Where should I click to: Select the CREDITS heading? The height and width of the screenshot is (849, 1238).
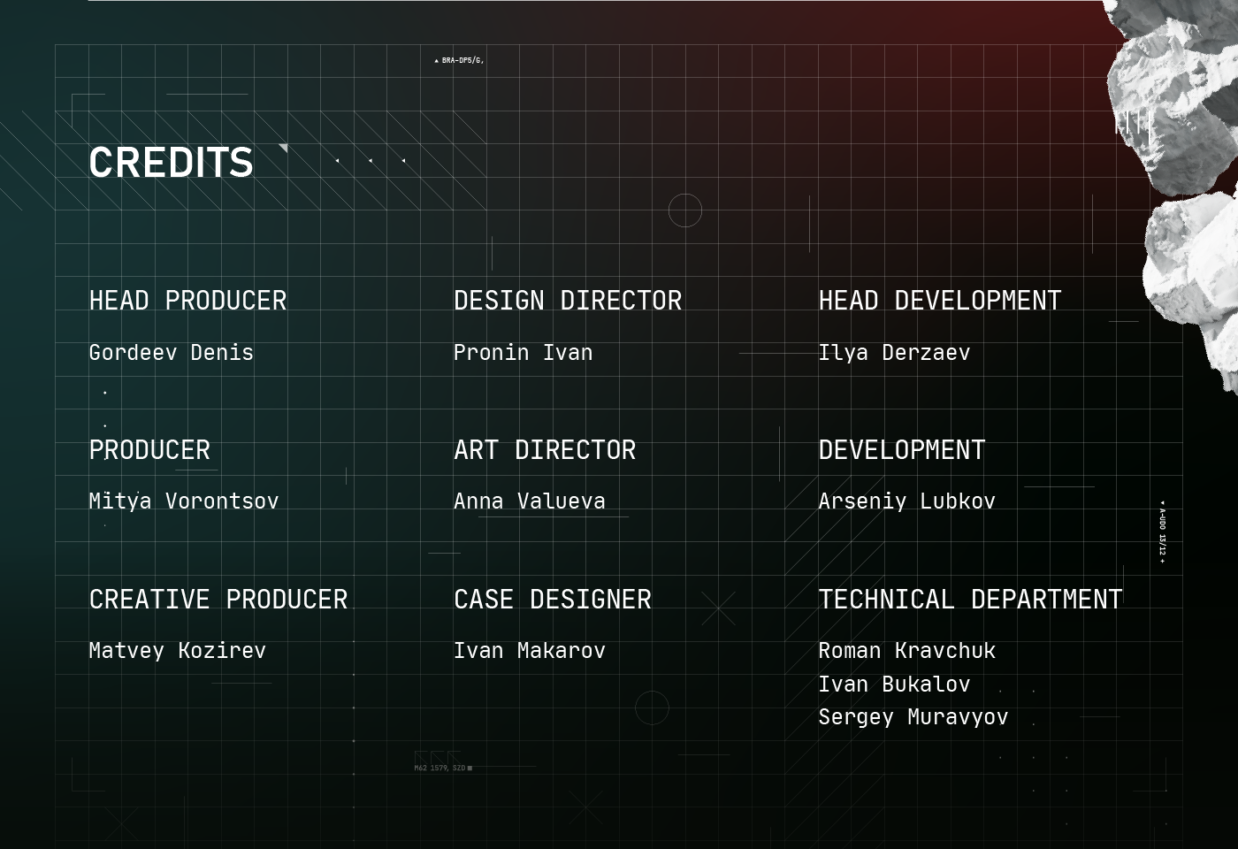point(171,163)
